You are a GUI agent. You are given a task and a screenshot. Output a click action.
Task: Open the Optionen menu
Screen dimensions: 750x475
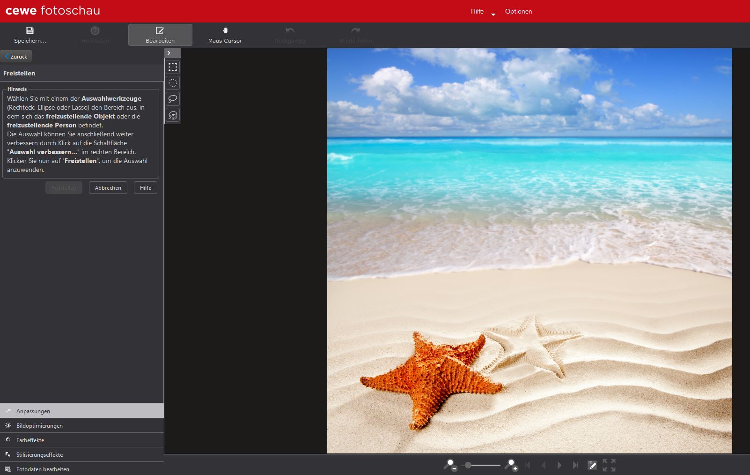click(518, 11)
